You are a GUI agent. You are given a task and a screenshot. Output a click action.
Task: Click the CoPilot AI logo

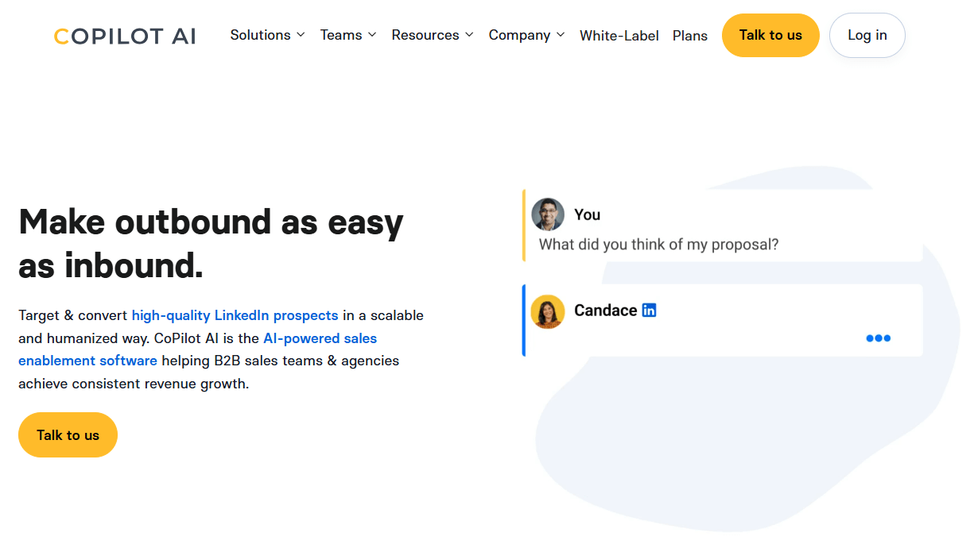click(124, 36)
